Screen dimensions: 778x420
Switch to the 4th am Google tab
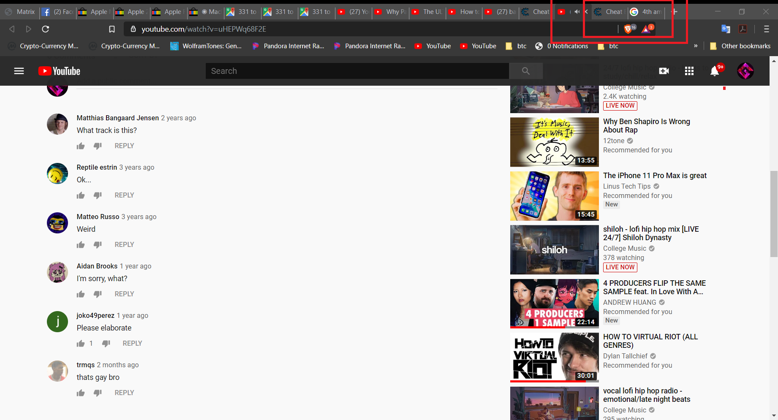646,12
